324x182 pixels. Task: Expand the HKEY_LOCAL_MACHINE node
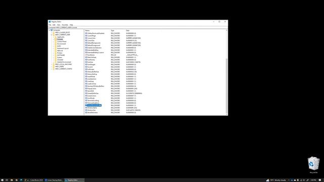[52, 64]
